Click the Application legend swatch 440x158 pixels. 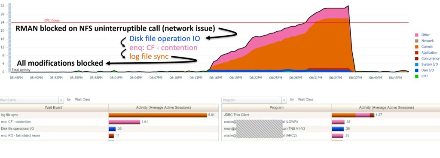pos(416,53)
